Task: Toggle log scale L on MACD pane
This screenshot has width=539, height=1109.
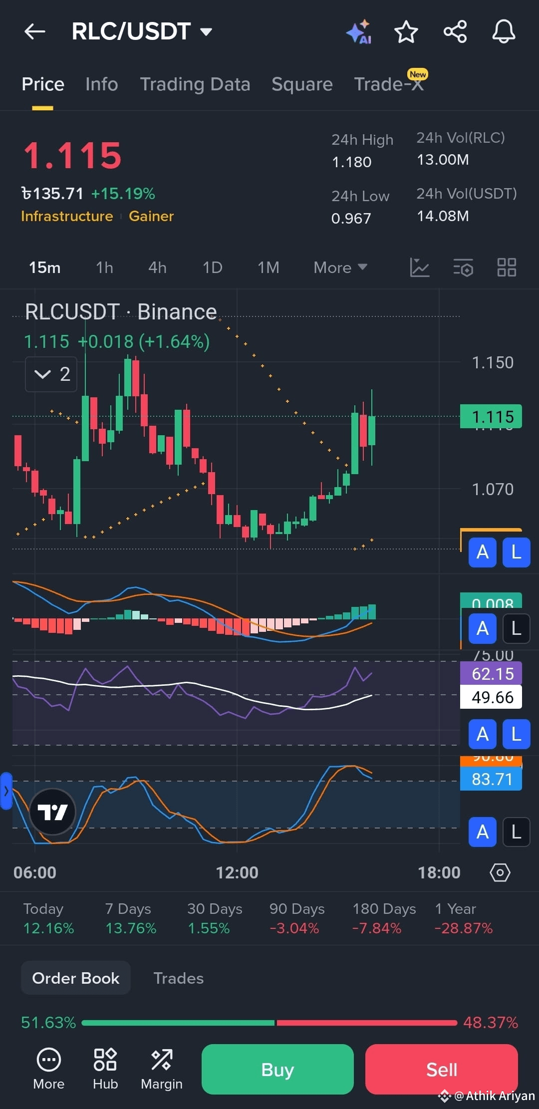Action: [x=516, y=628]
